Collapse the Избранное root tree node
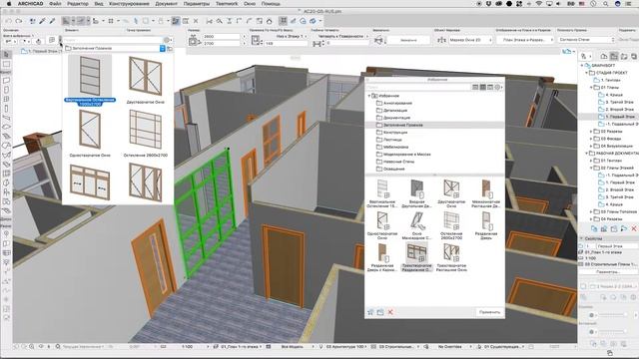 point(369,96)
